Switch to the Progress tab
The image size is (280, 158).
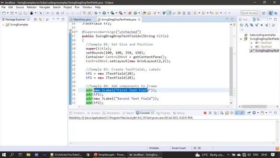tap(163, 113)
